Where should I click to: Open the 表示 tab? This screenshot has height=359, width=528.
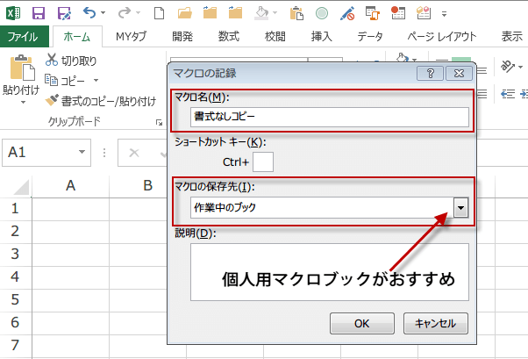[x=512, y=36]
